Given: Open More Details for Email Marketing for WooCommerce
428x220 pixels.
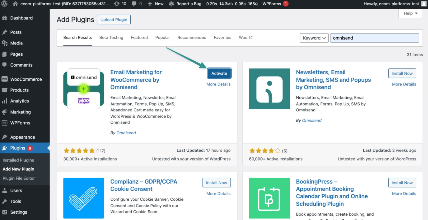Looking at the screenshot, I should 219,84.
